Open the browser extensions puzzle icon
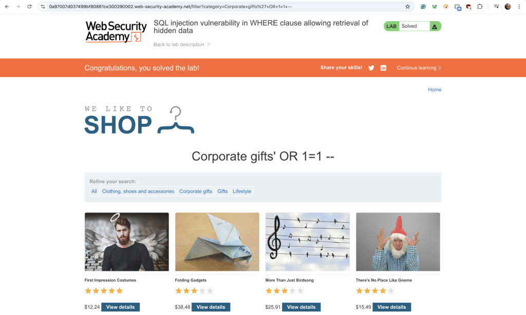 click(x=480, y=7)
